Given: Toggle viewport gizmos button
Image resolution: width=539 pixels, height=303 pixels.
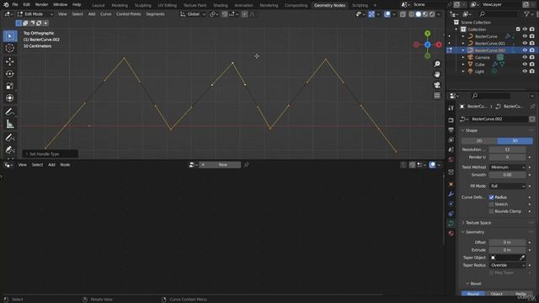Looking at the screenshot, I should 371,14.
